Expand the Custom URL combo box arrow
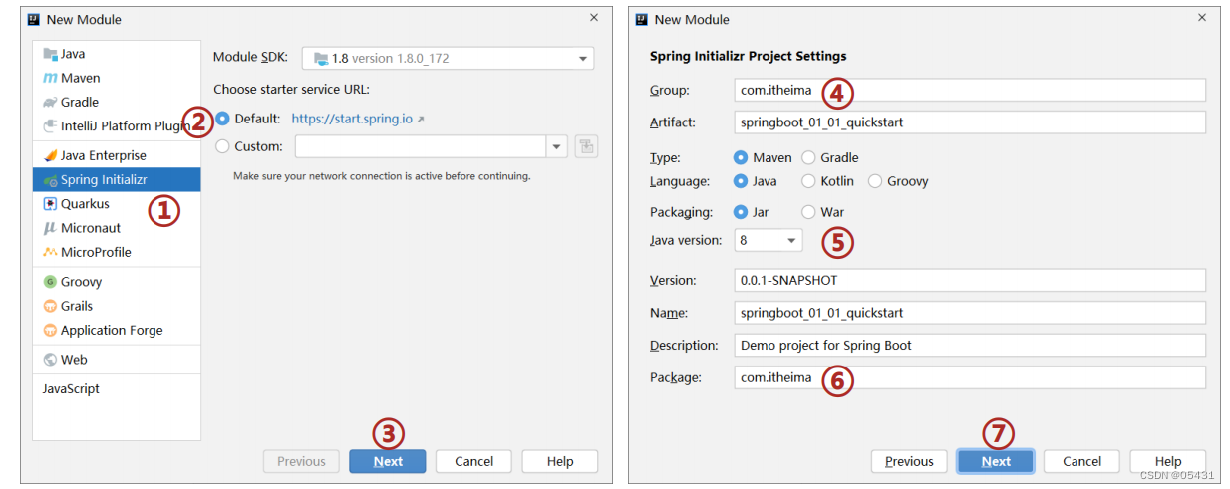Viewport: 1230px width, 489px height. coord(556,146)
